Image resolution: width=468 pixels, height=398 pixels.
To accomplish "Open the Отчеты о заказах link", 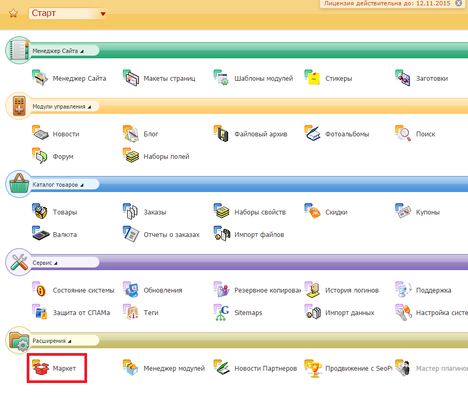I will pyautogui.click(x=171, y=234).
